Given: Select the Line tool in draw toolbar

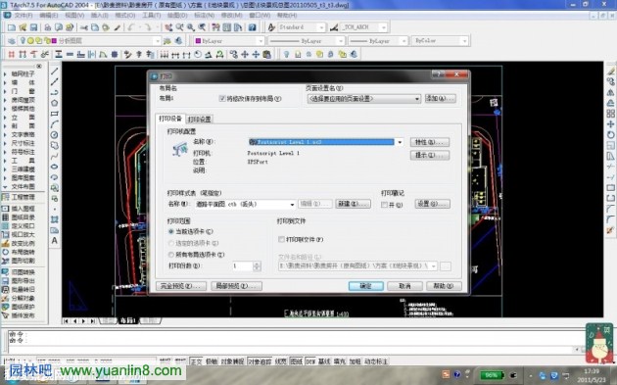Looking at the screenshot, I should click(x=54, y=72).
